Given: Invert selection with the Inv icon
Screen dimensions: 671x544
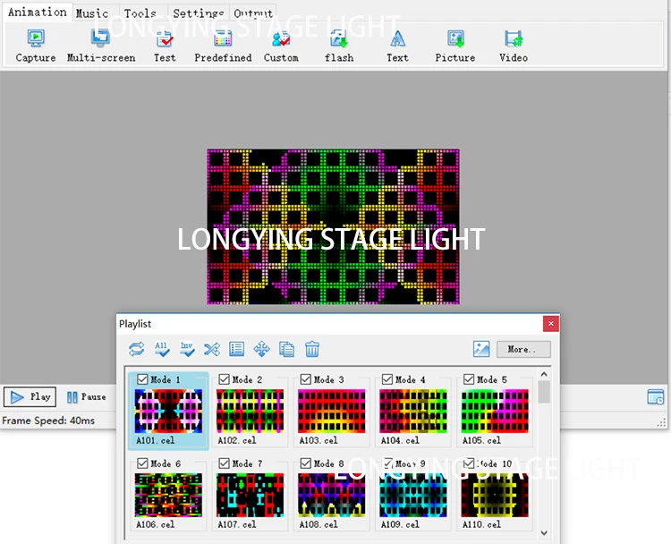Looking at the screenshot, I should coord(187,349).
